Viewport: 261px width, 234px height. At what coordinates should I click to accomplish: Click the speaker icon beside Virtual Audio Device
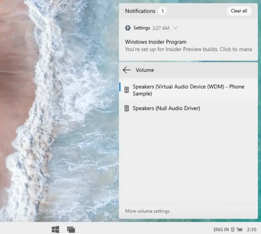(126, 90)
